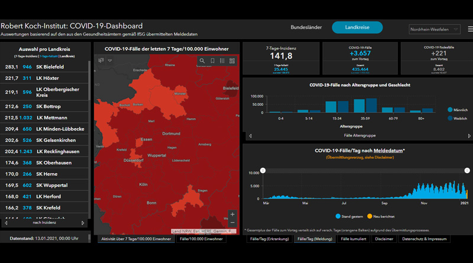Switch to Fälle/Tag (Erkrankung) tab
The image size is (473, 263).
(x=270, y=239)
